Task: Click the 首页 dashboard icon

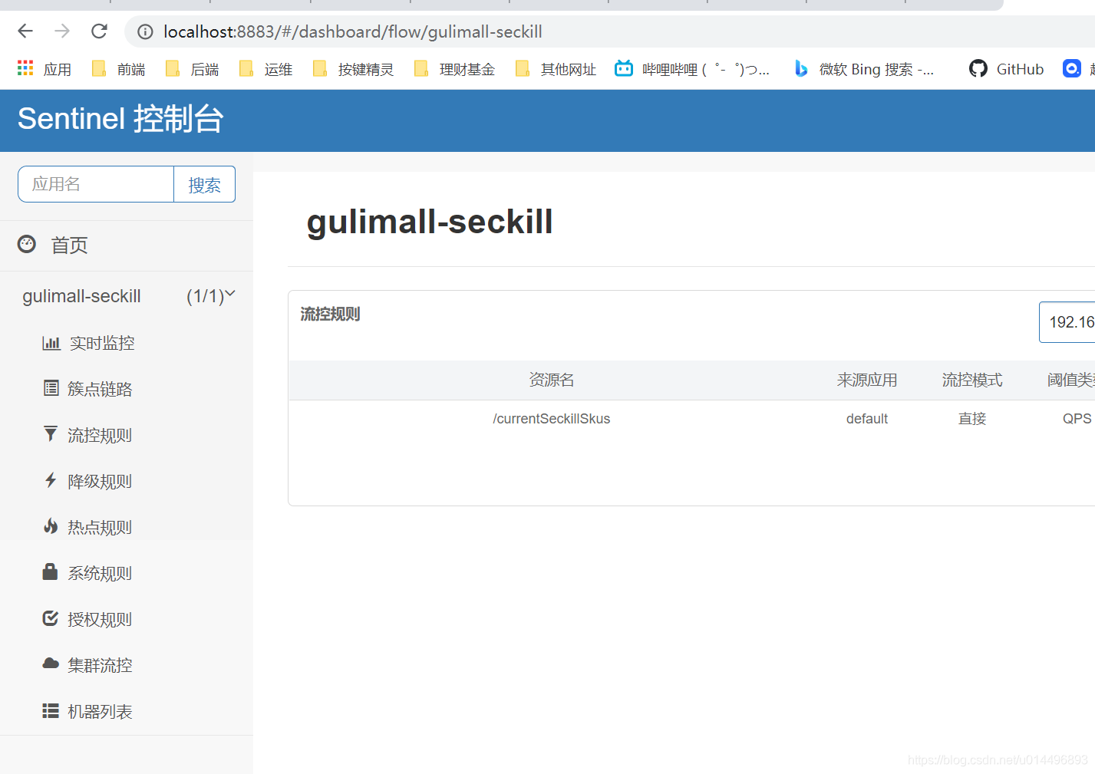Action: coord(27,244)
